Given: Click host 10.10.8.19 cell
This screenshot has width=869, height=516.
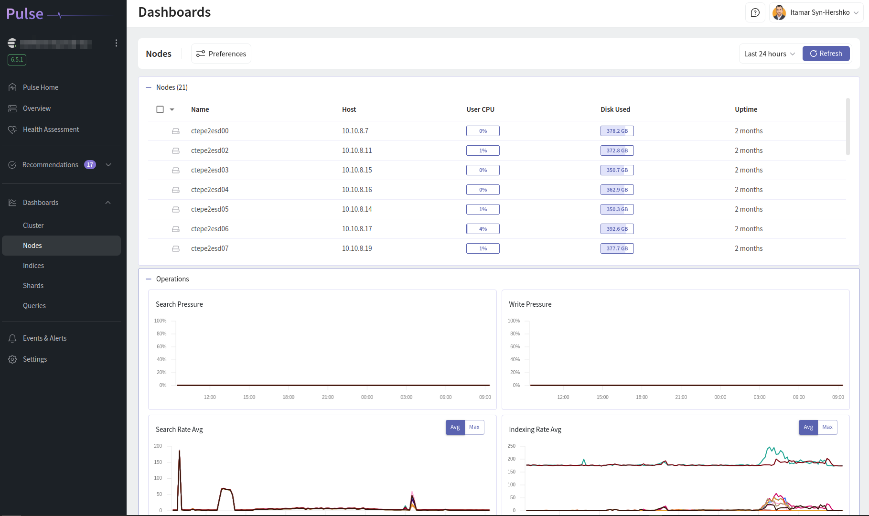Looking at the screenshot, I should pos(357,248).
